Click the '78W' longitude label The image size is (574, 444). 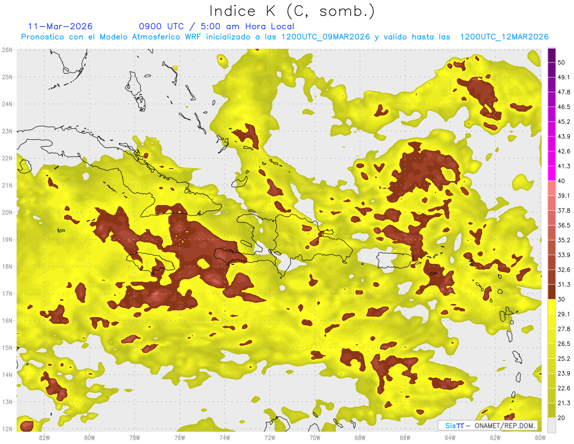click(x=134, y=437)
